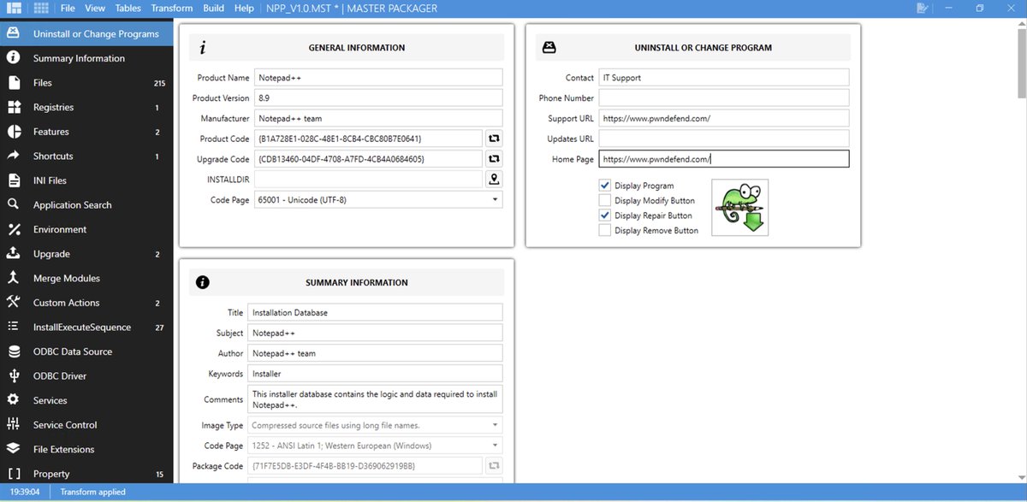Click the ODBC Data Source database icon
This screenshot has width=1027, height=502.
click(x=14, y=351)
